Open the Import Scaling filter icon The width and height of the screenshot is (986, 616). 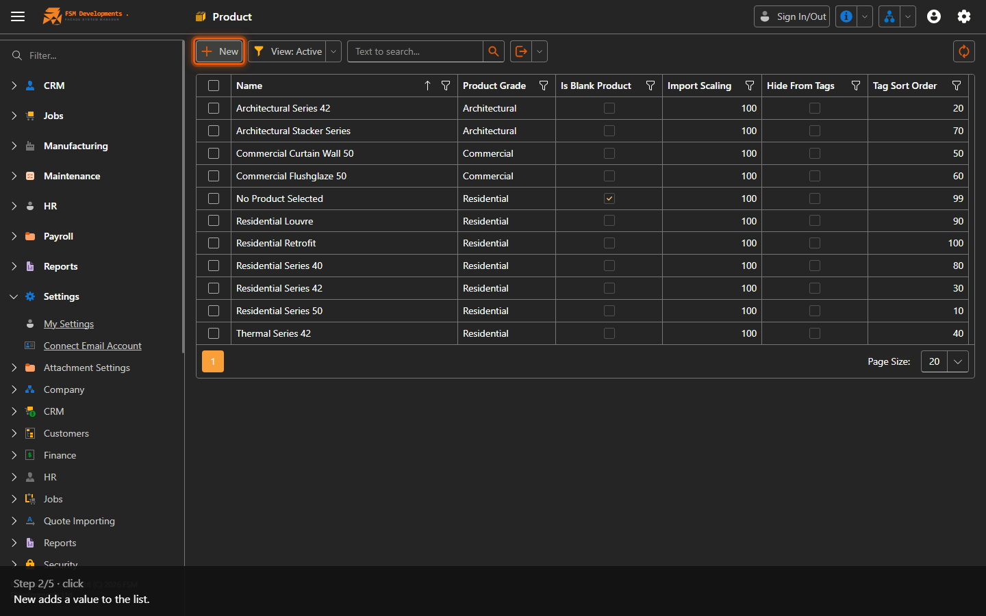pos(750,86)
